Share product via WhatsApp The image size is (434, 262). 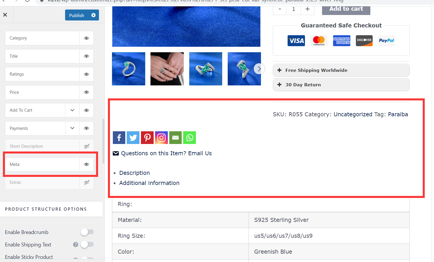[x=190, y=138]
